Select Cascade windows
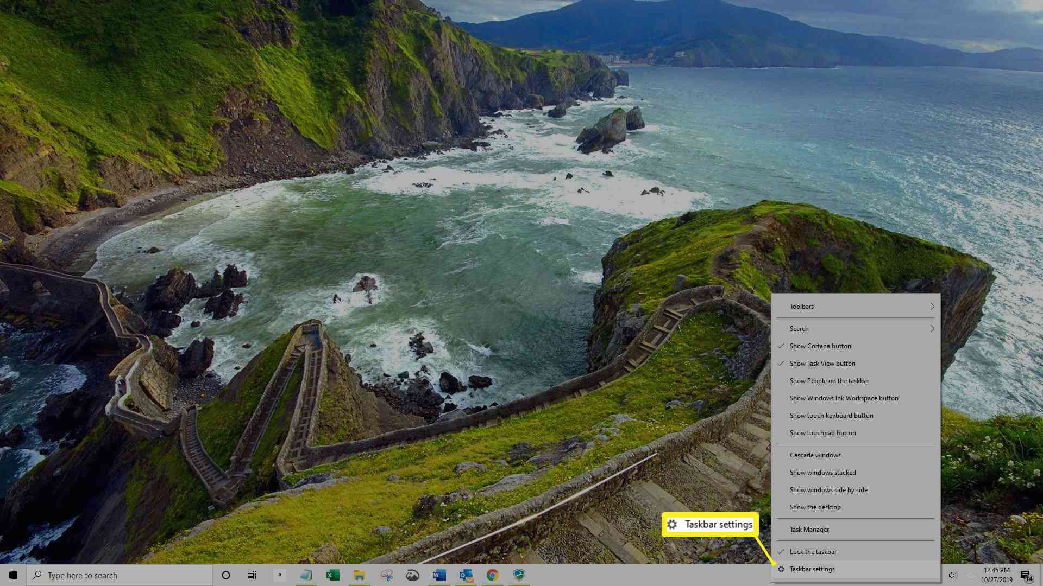This screenshot has width=1043, height=586. [x=856, y=455]
